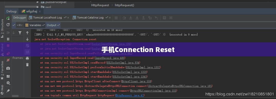
Task: Click the java.net.SocketException Connection reset line
Action: [x=65, y=39]
